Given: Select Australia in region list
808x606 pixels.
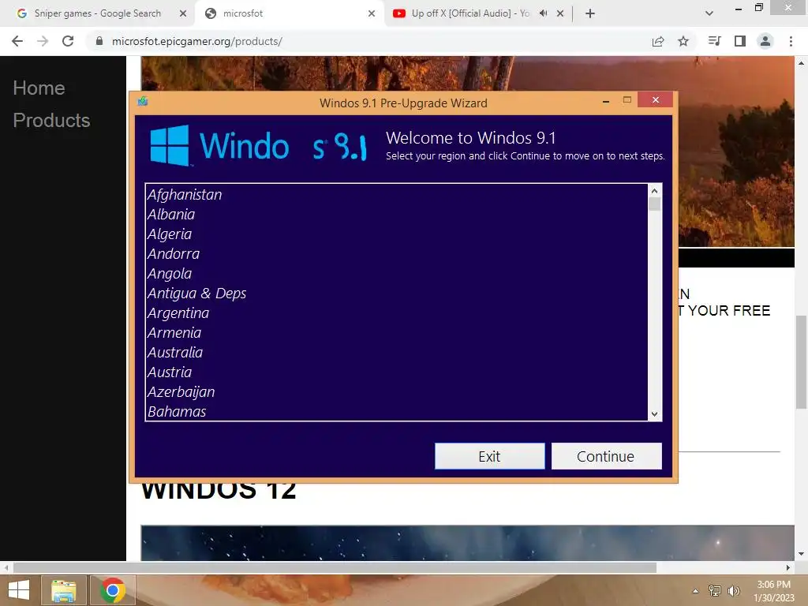Looking at the screenshot, I should coord(396,353).
